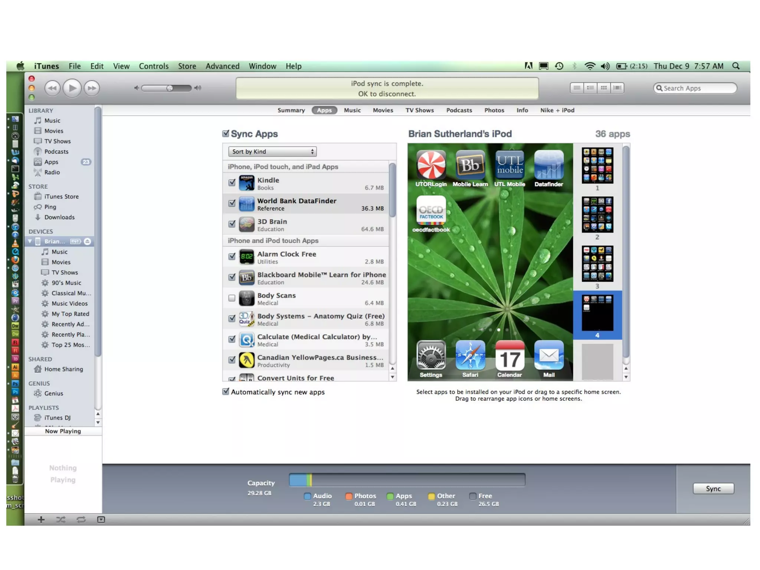Open Spotlight search magnifier icon
760x570 pixels.
click(x=736, y=66)
